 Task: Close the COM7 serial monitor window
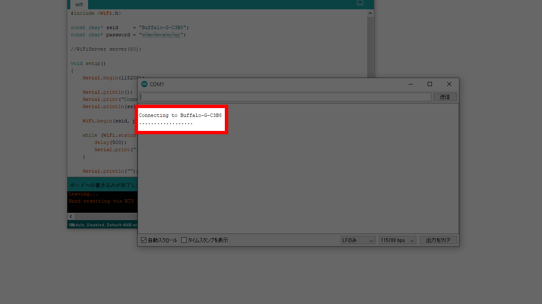coord(449,84)
